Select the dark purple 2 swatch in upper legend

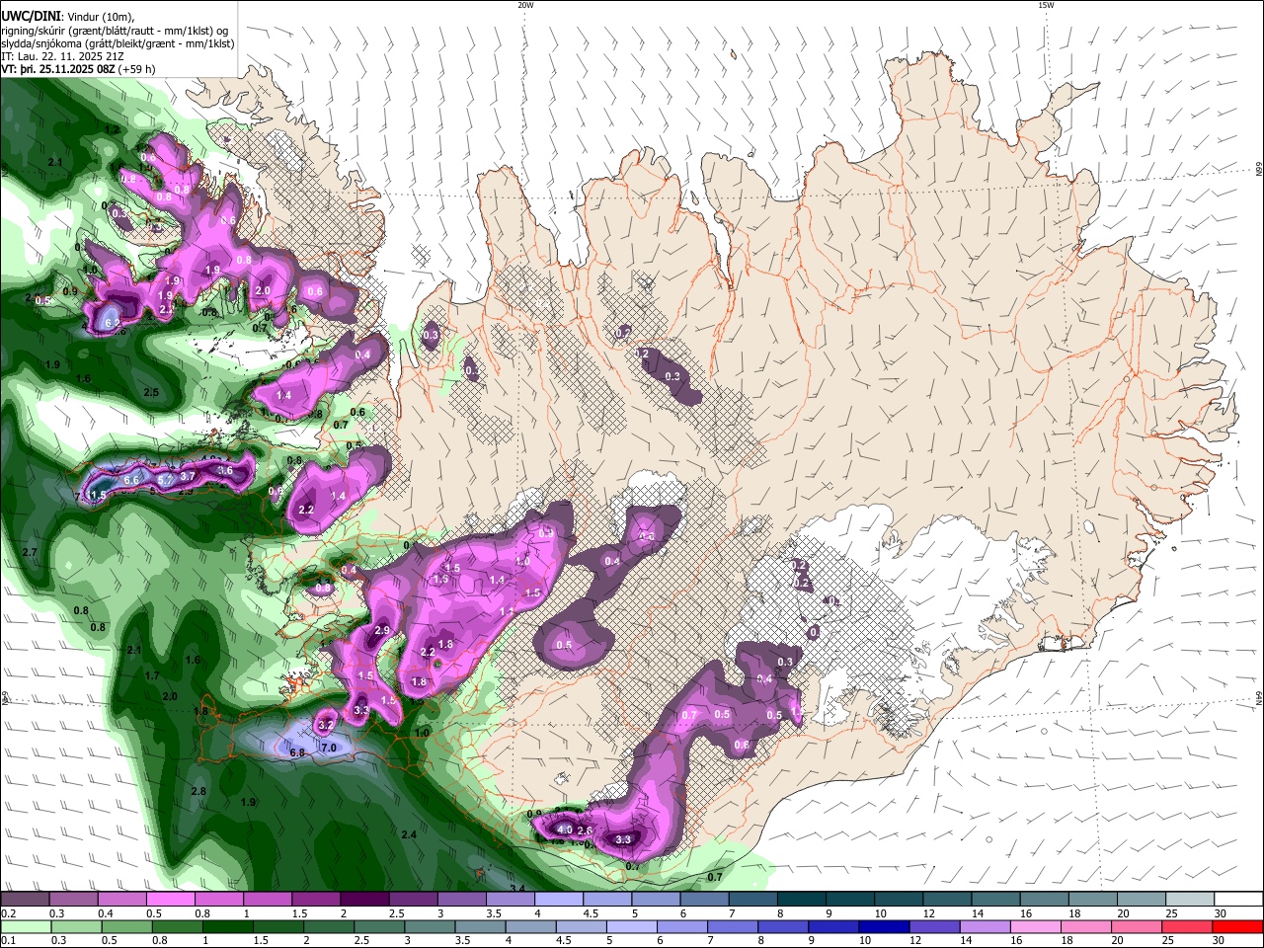pos(364,900)
